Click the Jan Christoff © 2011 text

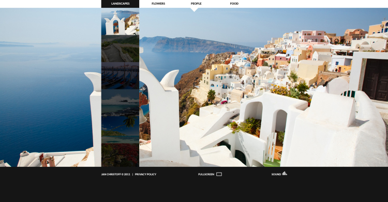coord(115,174)
